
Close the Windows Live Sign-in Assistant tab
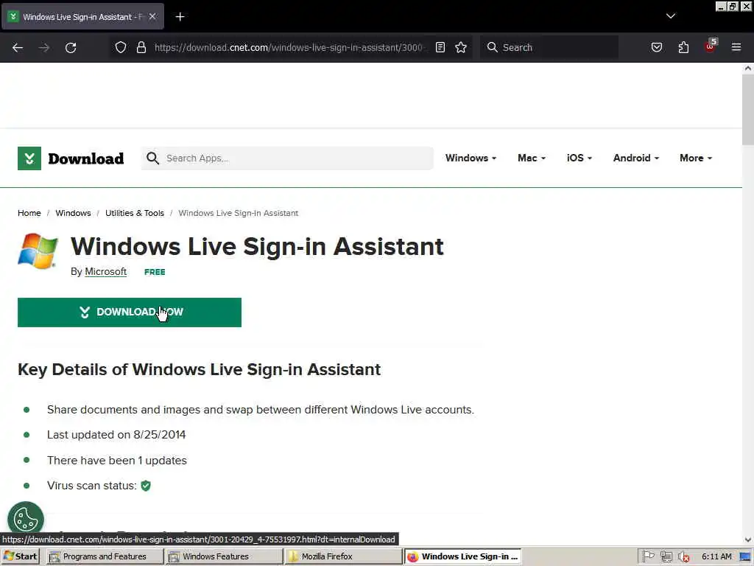click(152, 16)
